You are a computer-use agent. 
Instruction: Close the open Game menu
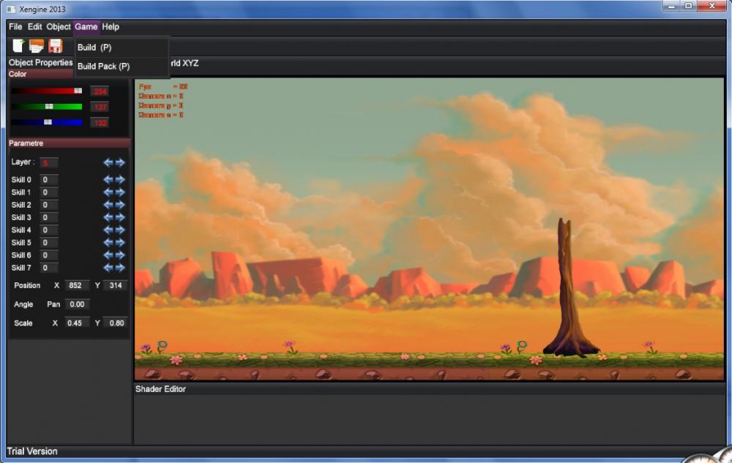pyautogui.click(x=86, y=26)
